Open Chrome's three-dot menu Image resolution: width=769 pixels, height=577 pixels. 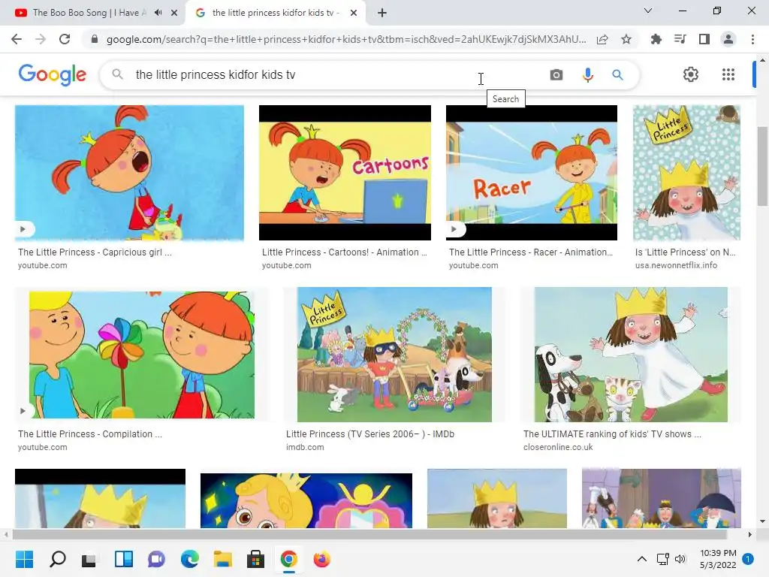pyautogui.click(x=752, y=39)
